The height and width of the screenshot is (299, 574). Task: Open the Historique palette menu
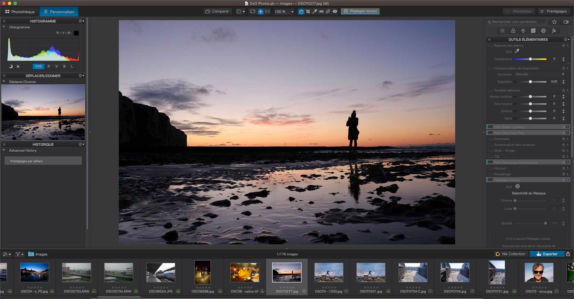[x=81, y=144]
